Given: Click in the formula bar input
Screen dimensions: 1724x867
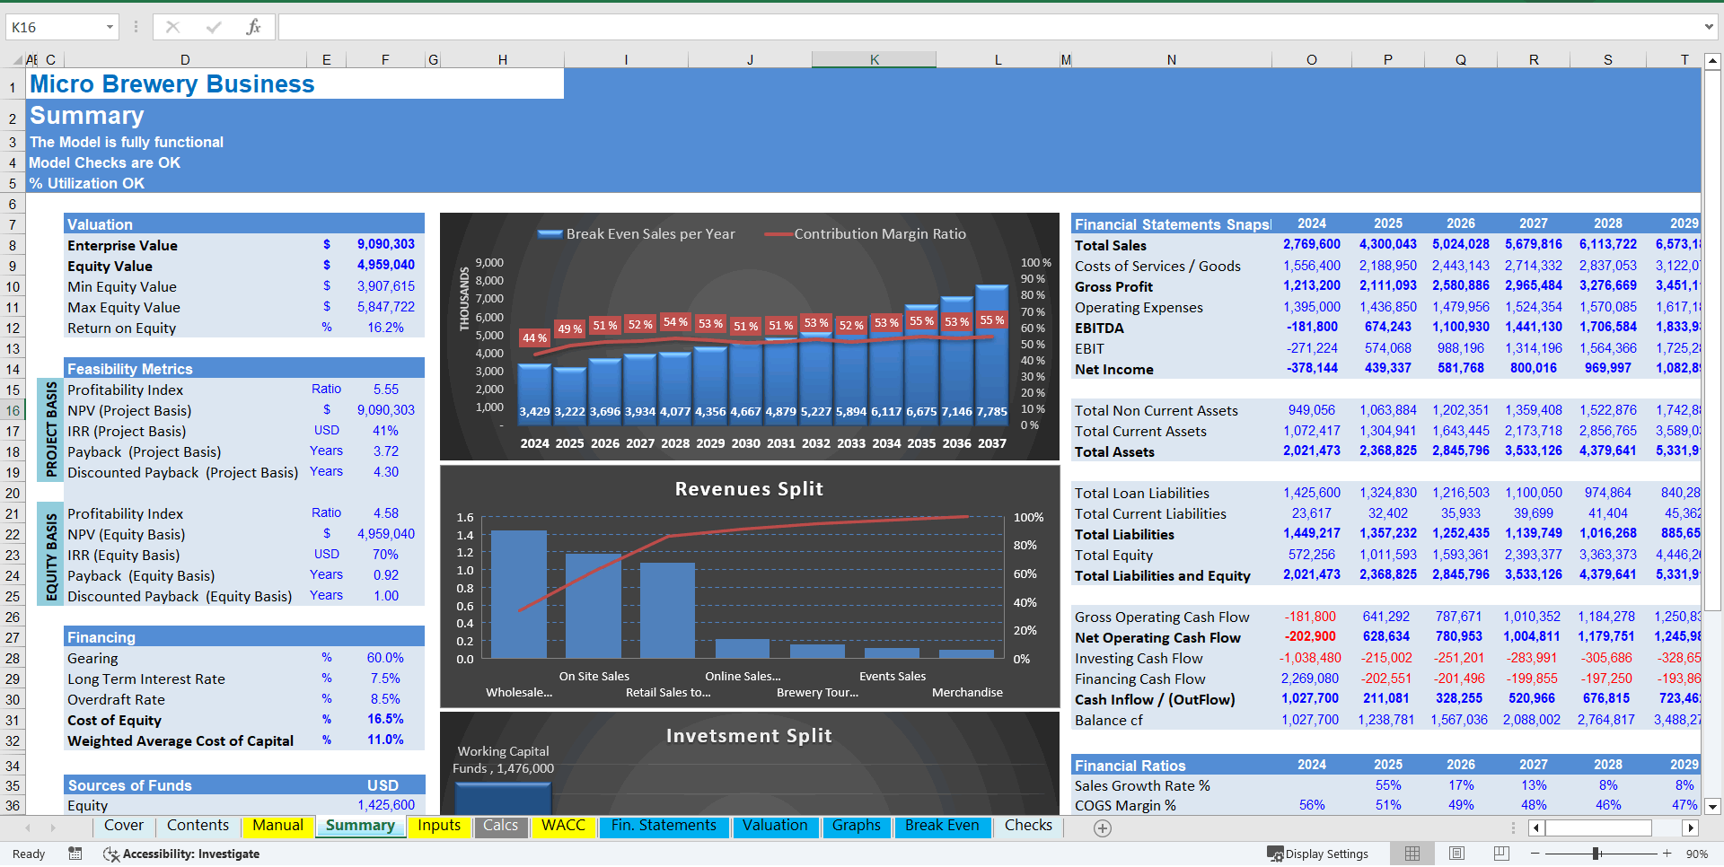Looking at the screenshot, I should pyautogui.click(x=988, y=27).
